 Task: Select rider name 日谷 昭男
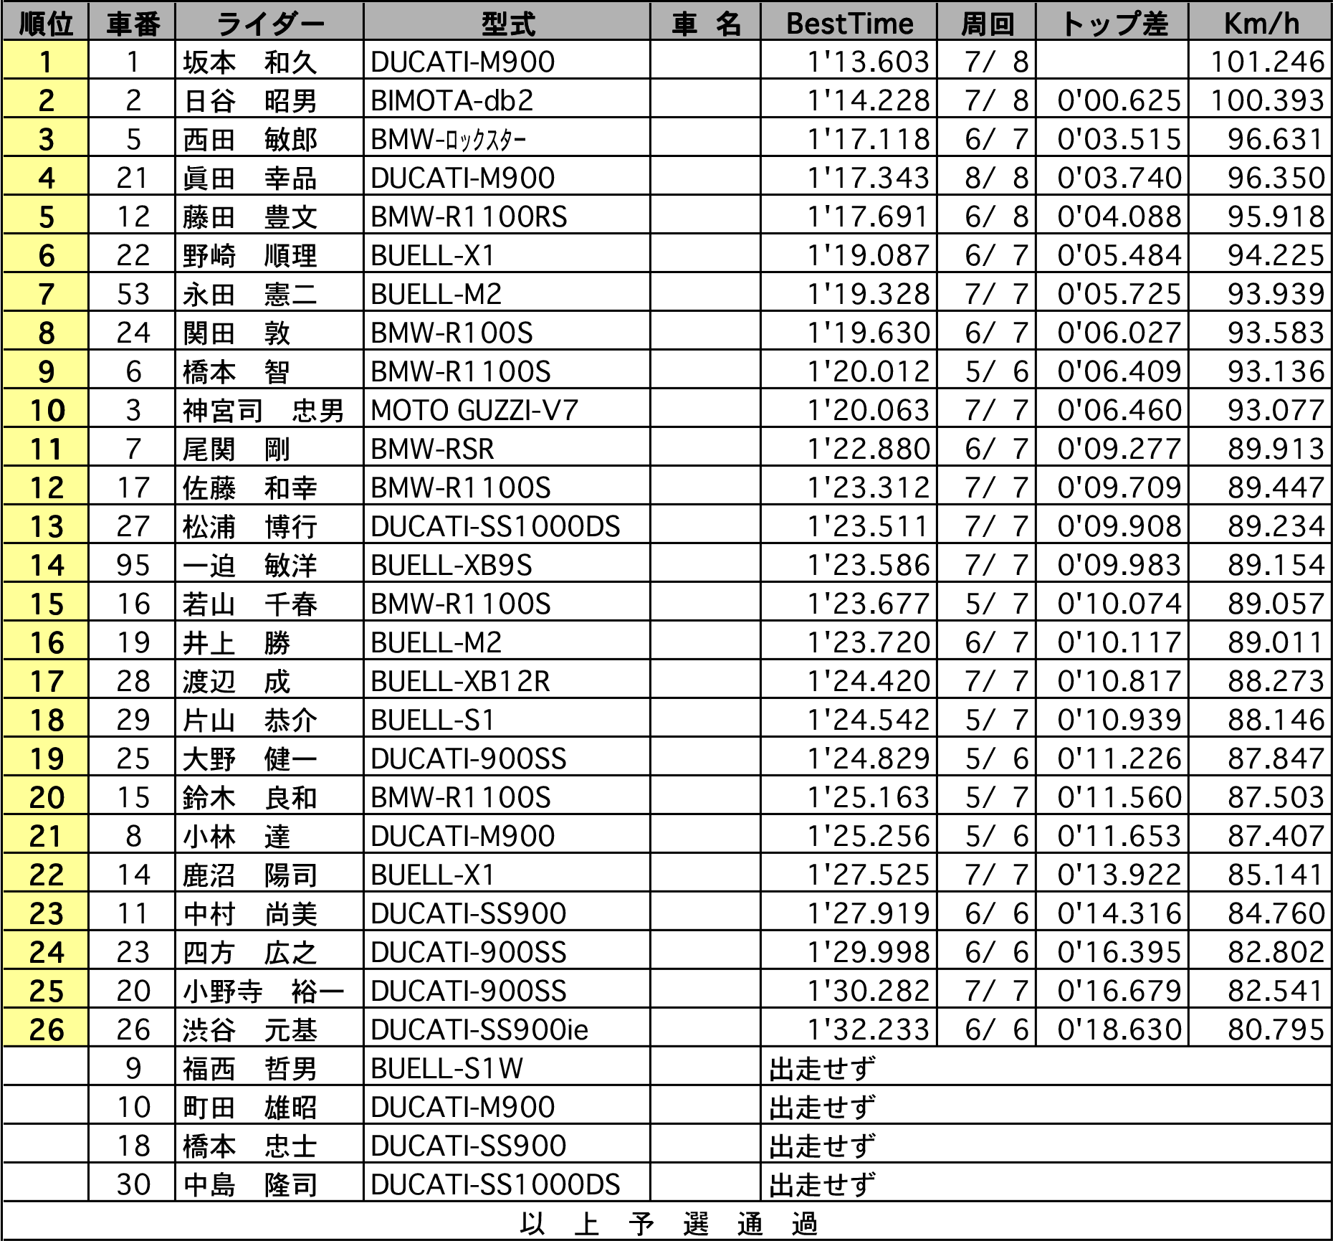pos(249,100)
